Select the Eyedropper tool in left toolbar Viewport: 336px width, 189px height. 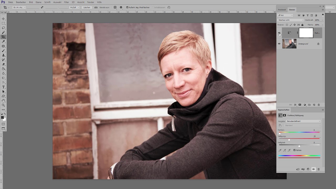[x=3, y=41]
